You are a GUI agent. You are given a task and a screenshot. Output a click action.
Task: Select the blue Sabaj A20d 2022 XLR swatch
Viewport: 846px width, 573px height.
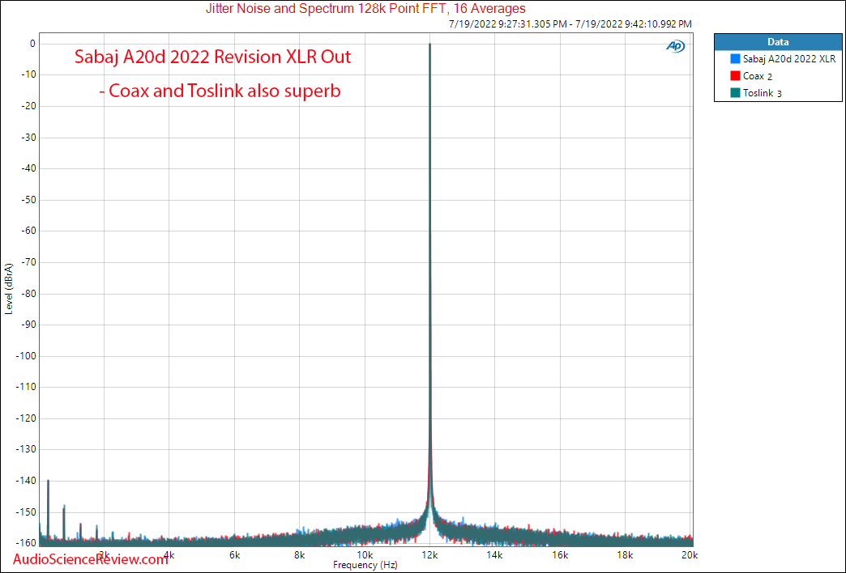coord(735,59)
